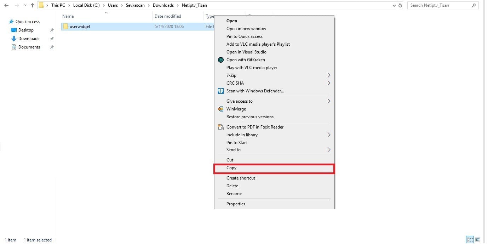488x245 pixels.
Task: Switch to large thumbnails view icon
Action: coord(478,240)
